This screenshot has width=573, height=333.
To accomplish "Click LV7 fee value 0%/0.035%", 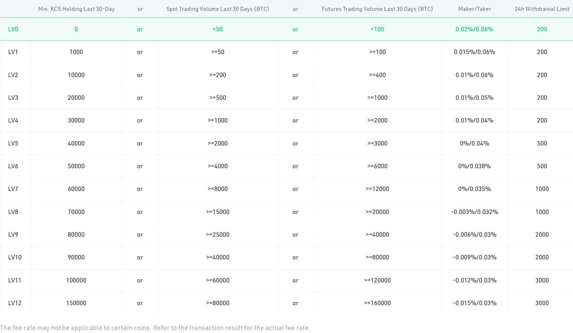I will (474, 189).
